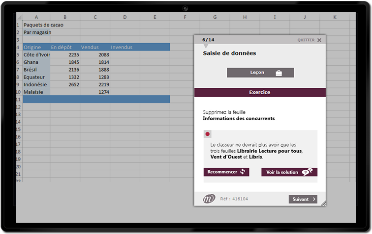Viewport: 372px width, 234px height.
Task: Click the 6/14 progress marker
Action: click(208, 40)
